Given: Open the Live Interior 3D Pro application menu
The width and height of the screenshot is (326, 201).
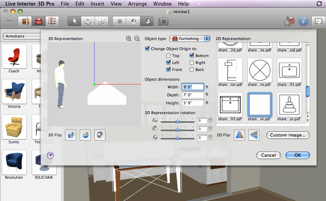Looking at the screenshot, I should pos(30,4).
